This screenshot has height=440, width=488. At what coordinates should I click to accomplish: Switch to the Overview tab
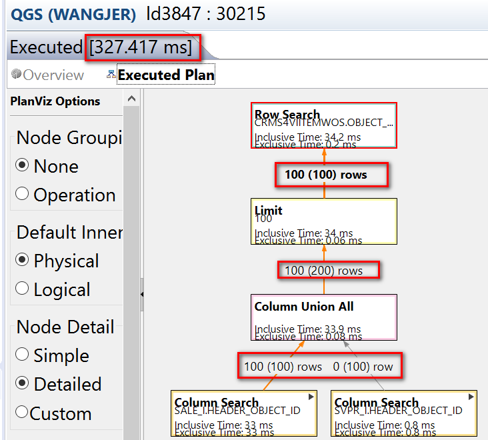pyautogui.click(x=47, y=75)
